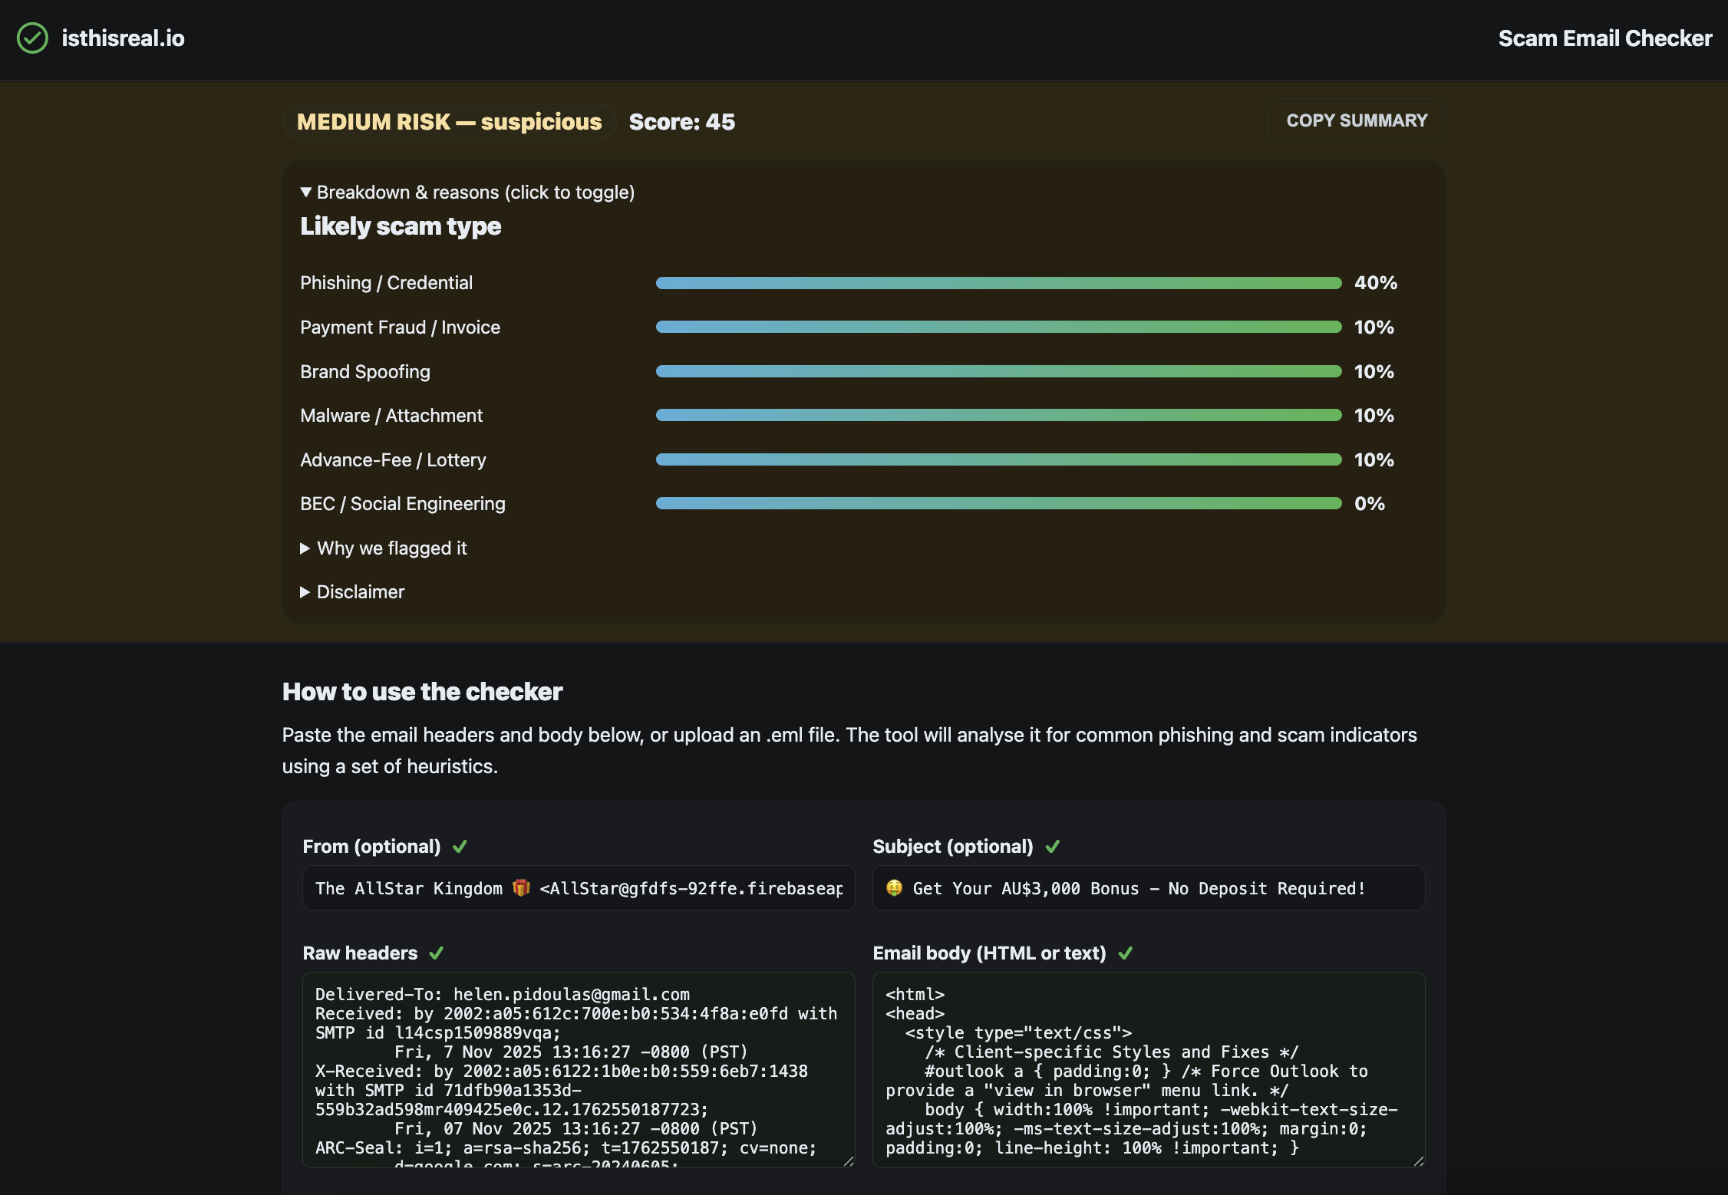Click the green check beside Raw headers
The width and height of the screenshot is (1728, 1195).
tap(437, 953)
